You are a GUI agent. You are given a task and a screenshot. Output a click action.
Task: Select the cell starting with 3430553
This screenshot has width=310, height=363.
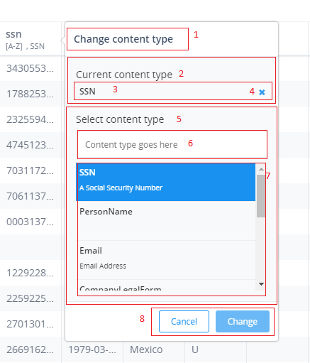31,68
